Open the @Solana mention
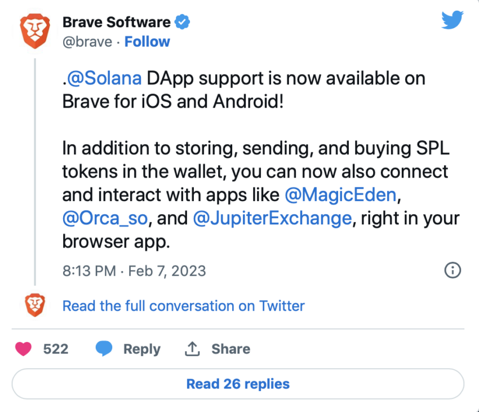Viewport: 479px width, 412px height. [x=104, y=78]
